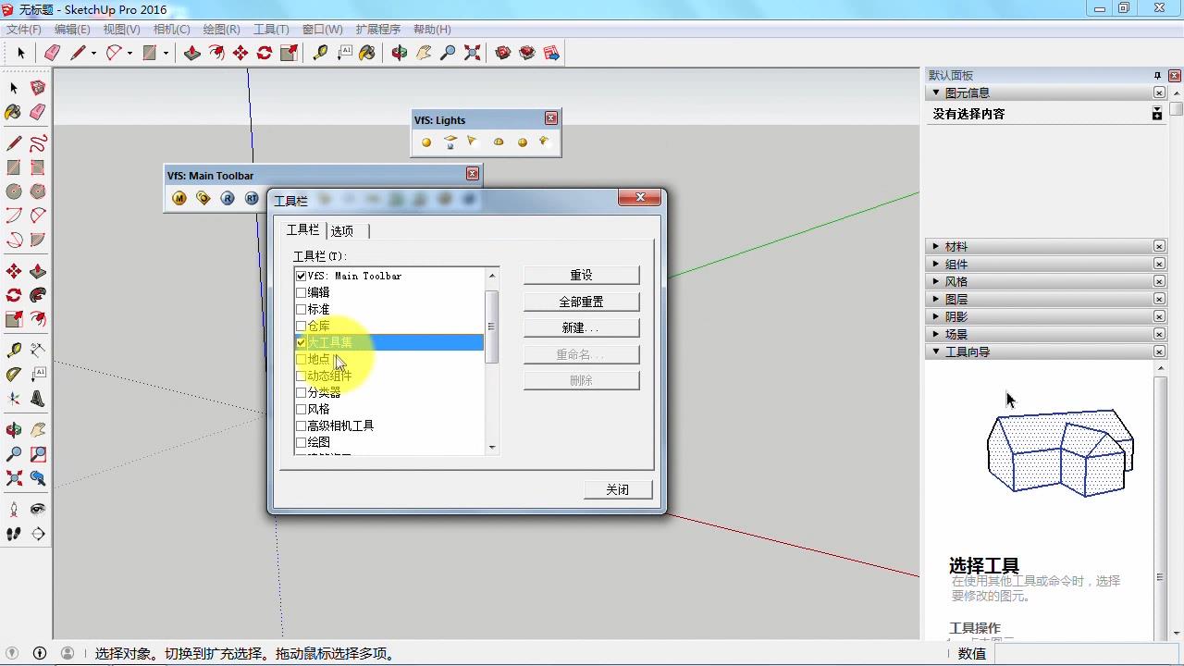Uncheck the 大工具集 checkbox
The image size is (1184, 666).
point(301,342)
